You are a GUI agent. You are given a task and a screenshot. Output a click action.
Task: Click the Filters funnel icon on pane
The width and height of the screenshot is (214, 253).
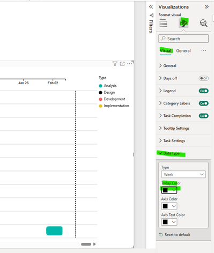151,16
